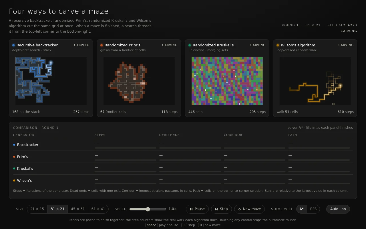366x229 pixels.
Task: Click the '446 sets' counter
Action: (x=195, y=112)
